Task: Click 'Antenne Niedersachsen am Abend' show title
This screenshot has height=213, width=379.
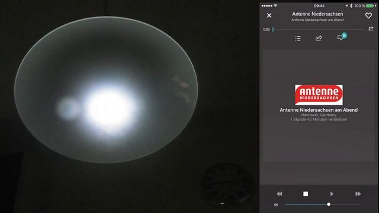Action: 319,110
